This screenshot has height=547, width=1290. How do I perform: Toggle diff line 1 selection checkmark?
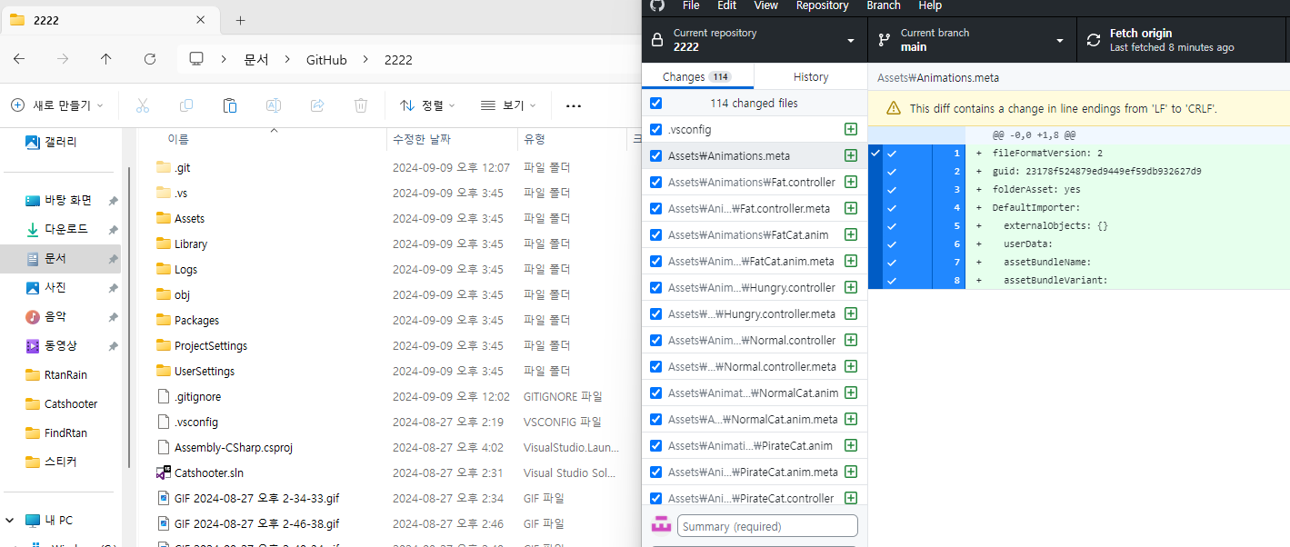coord(892,153)
